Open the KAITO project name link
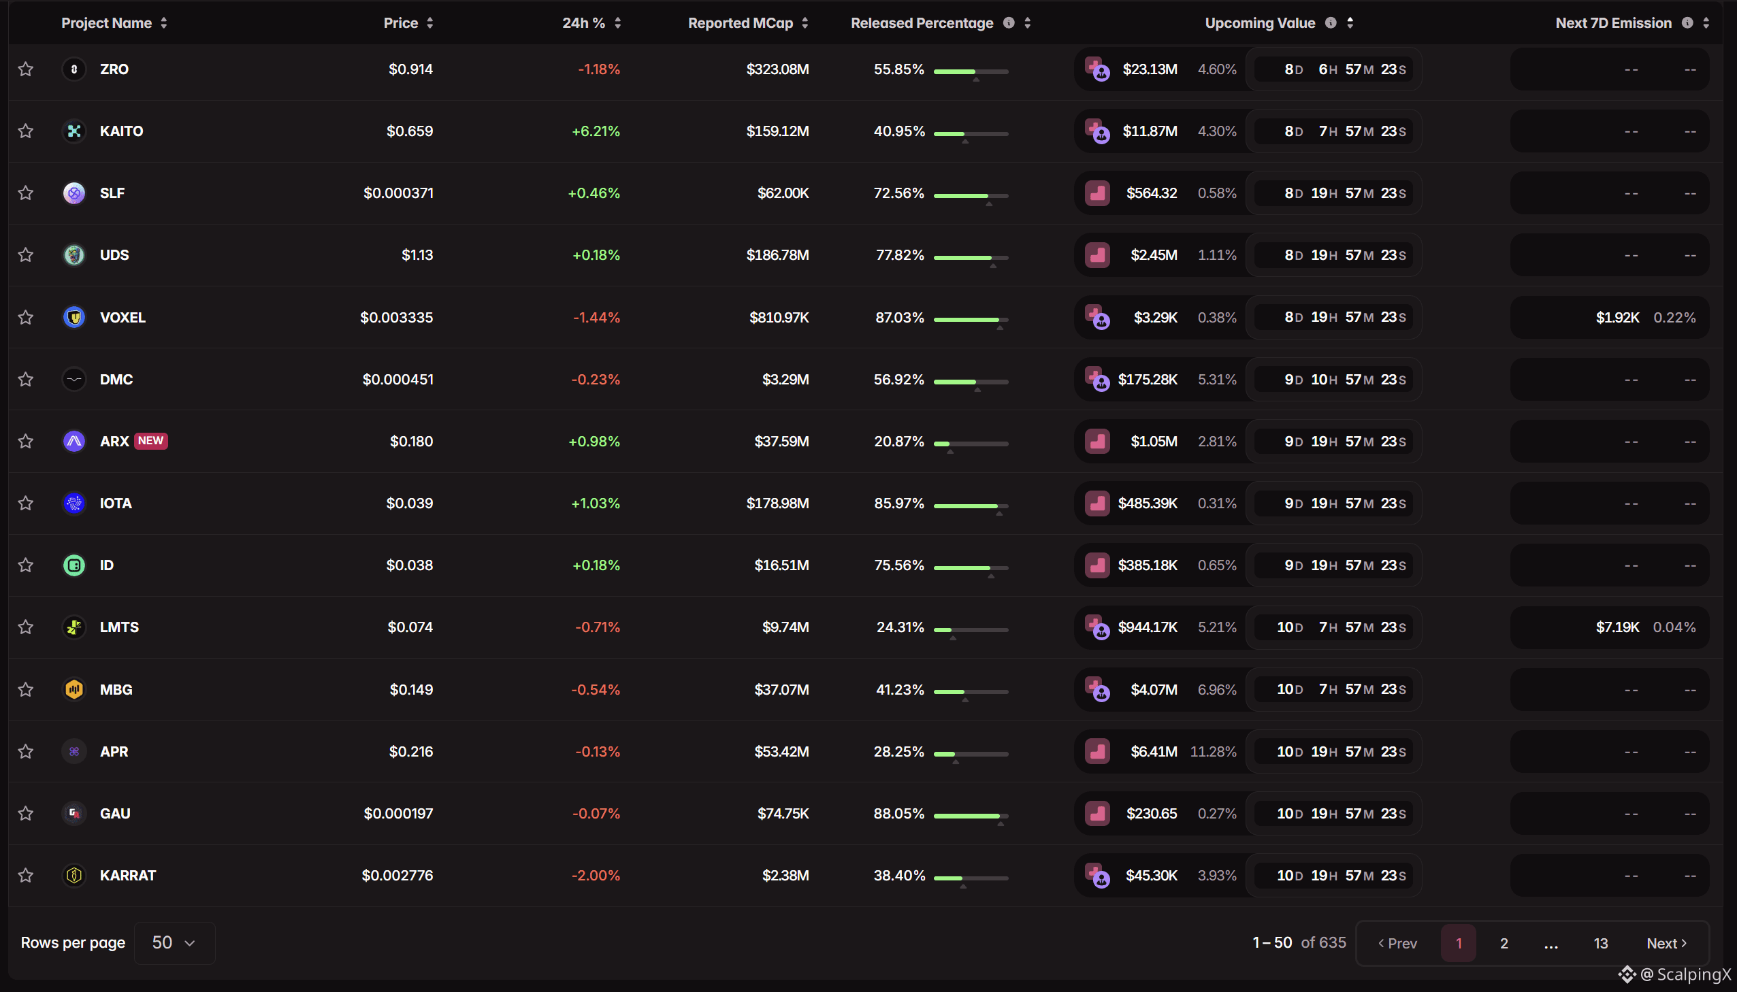 121,131
